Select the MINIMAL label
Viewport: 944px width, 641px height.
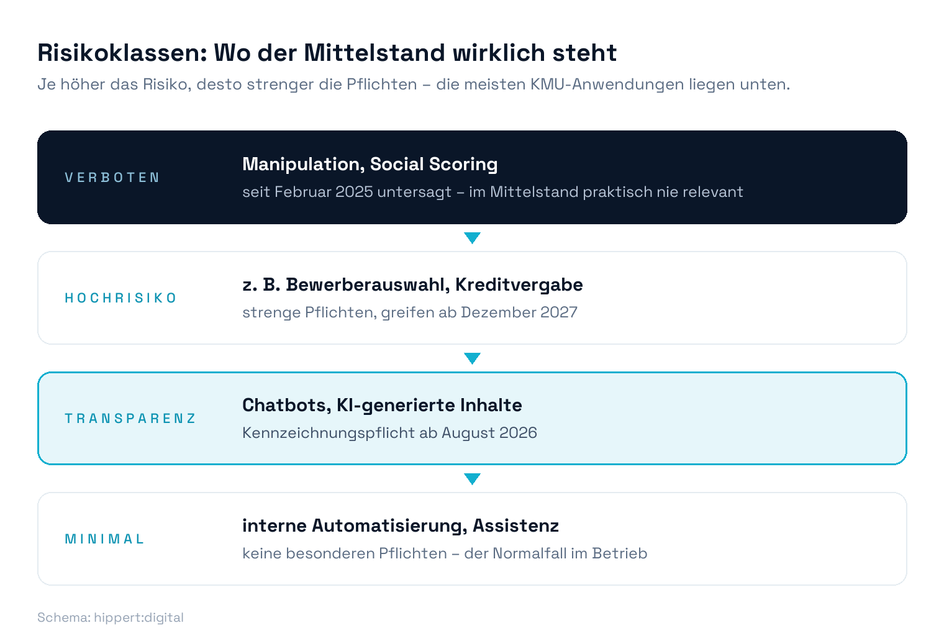tap(104, 539)
